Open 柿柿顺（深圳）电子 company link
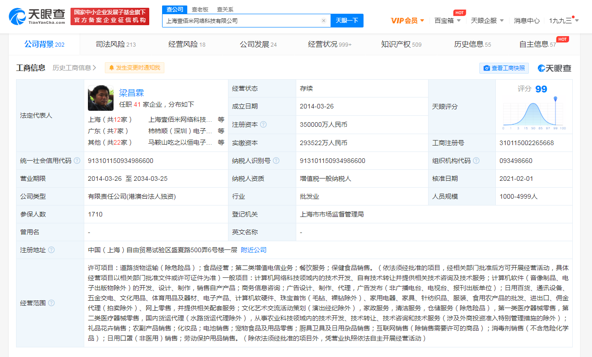The image size is (592, 357). pos(180,131)
